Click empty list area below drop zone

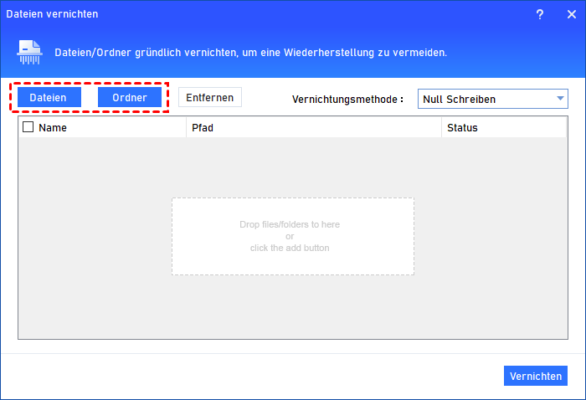pos(293,310)
